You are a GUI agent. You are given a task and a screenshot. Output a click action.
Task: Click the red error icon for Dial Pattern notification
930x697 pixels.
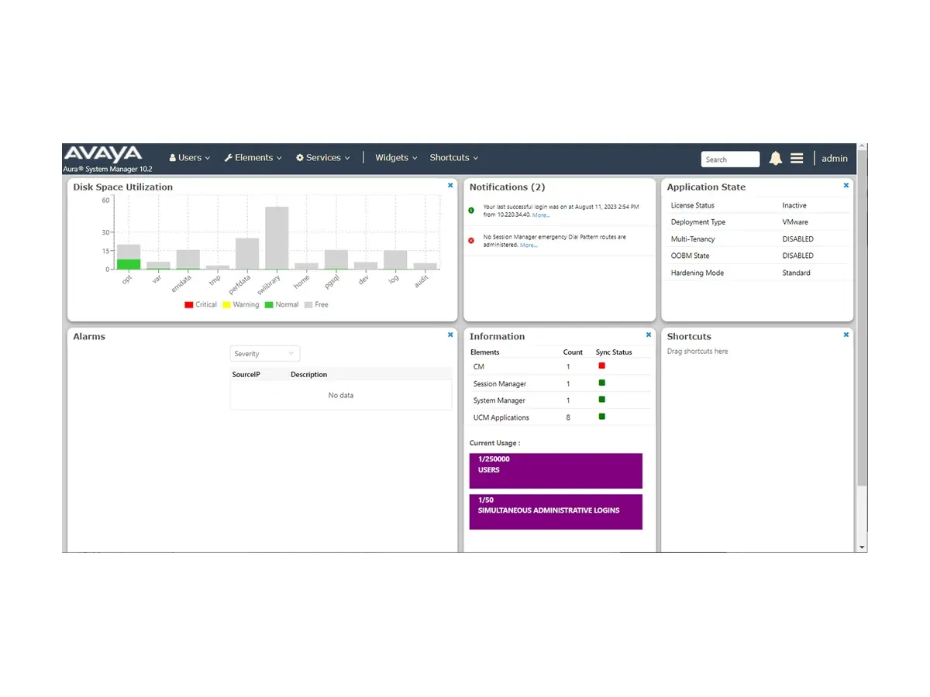(x=471, y=240)
